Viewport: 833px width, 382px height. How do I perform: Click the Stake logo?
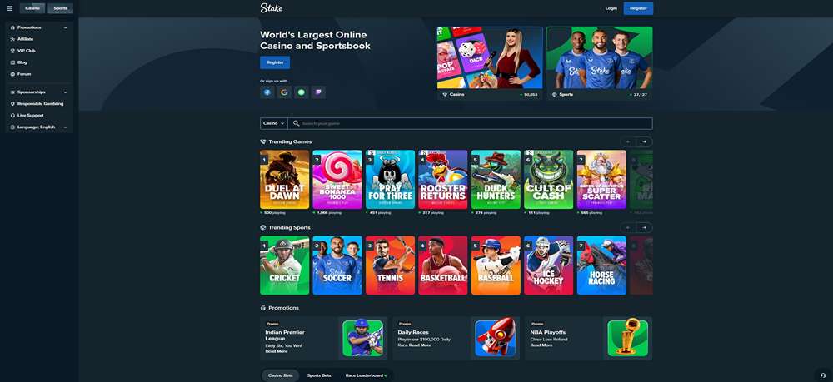pyautogui.click(x=272, y=8)
